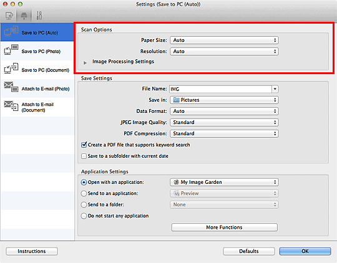This screenshot has width=337, height=263.
Task: Open the JPEG Image Quality dropdown
Action: 224,122
